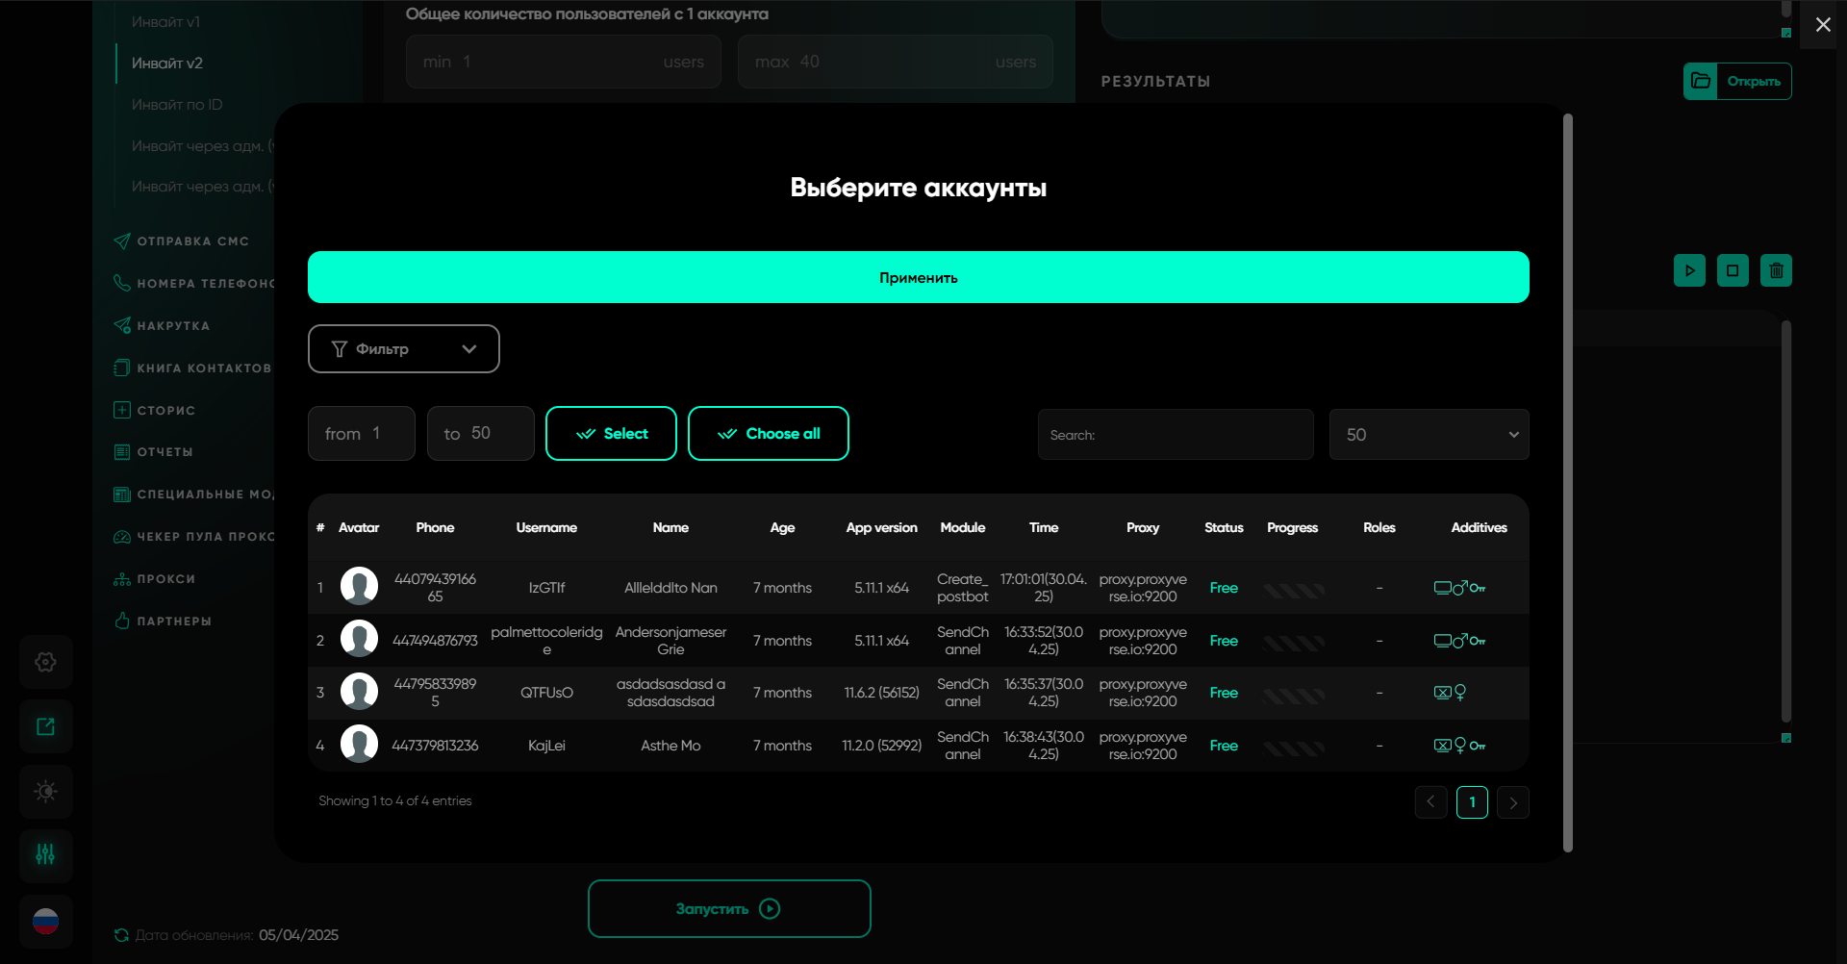Image resolution: width=1847 pixels, height=964 pixels.
Task: Open the ПРОКСИ sidebar section
Action: coord(165,579)
